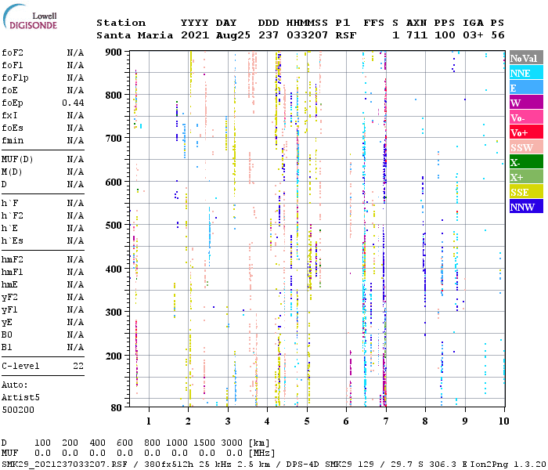Select the NNE cyan legend swatch
548x470 pixels.
(x=525, y=73)
